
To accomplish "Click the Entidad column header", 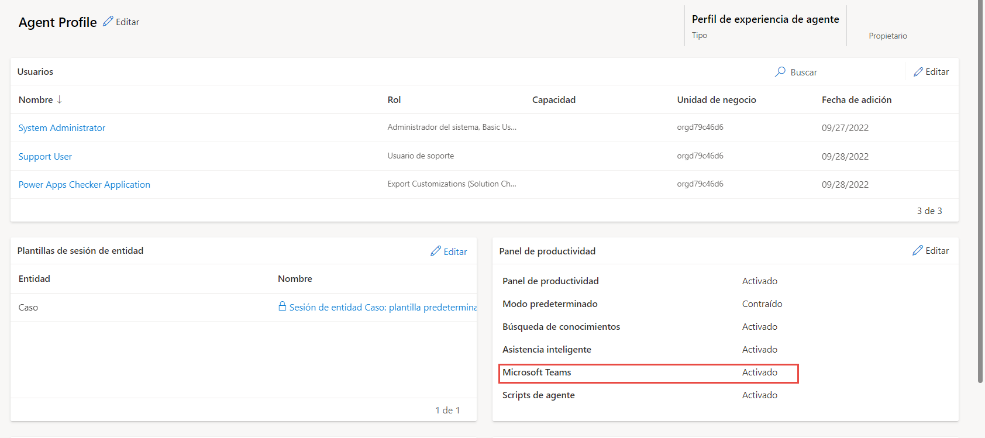I will point(35,279).
